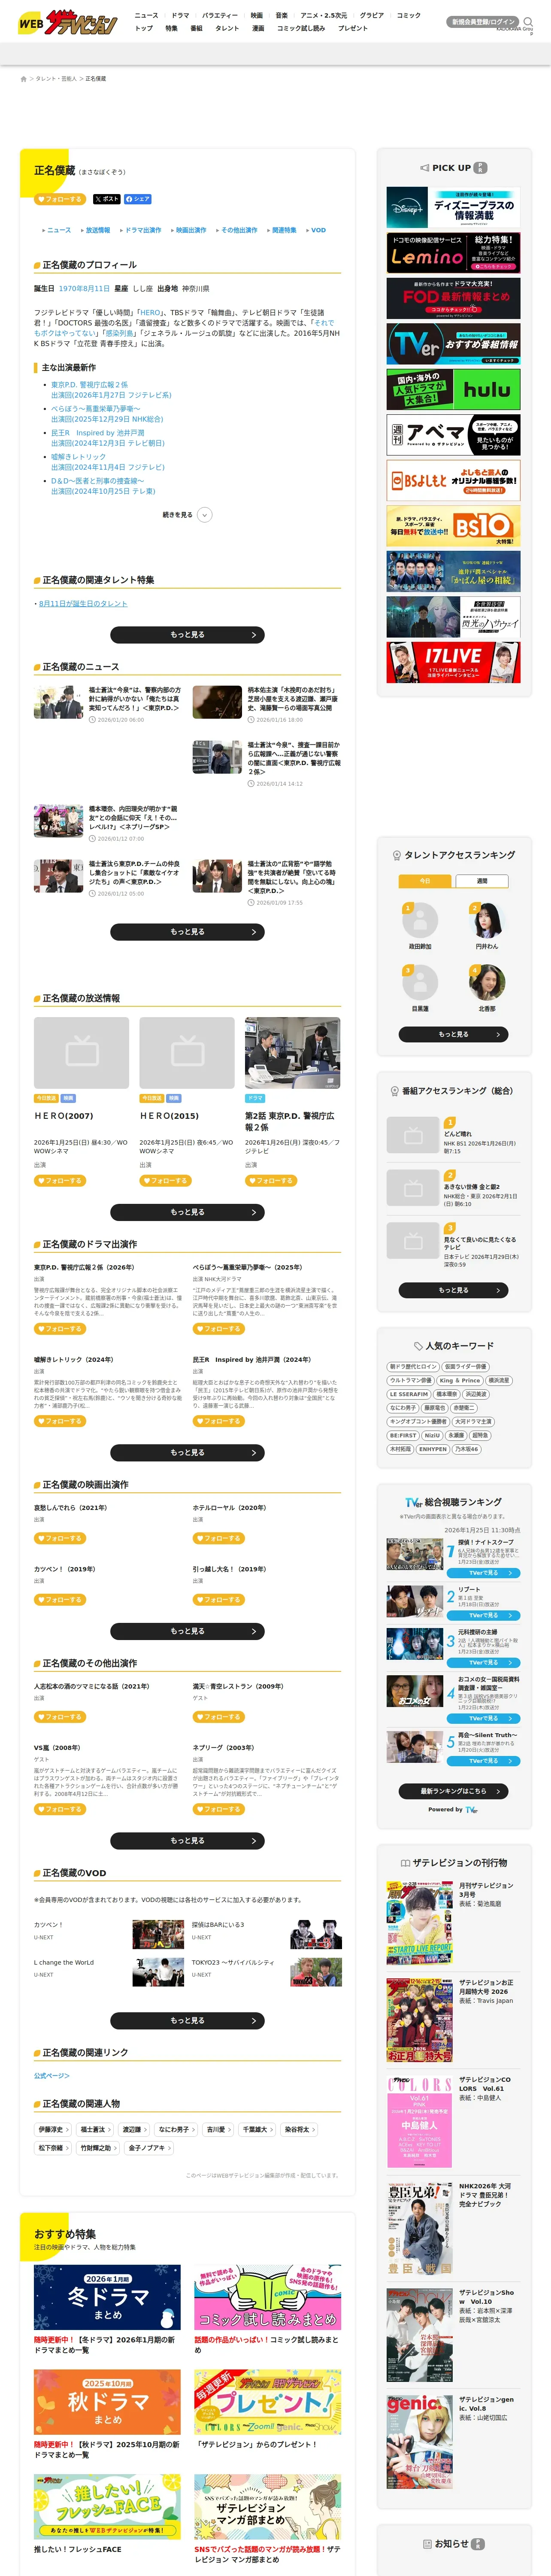This screenshot has height=2576, width=551.
Task: Open VOD item カツベン！ thumbnail
Action: (x=158, y=1934)
